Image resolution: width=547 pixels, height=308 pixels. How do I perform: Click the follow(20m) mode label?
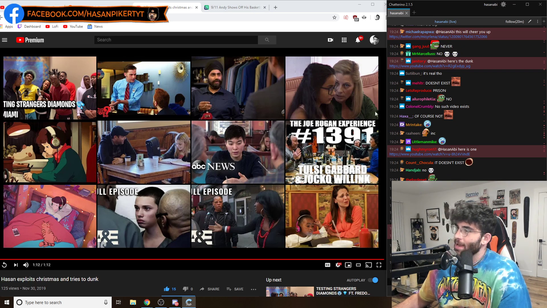tap(515, 22)
